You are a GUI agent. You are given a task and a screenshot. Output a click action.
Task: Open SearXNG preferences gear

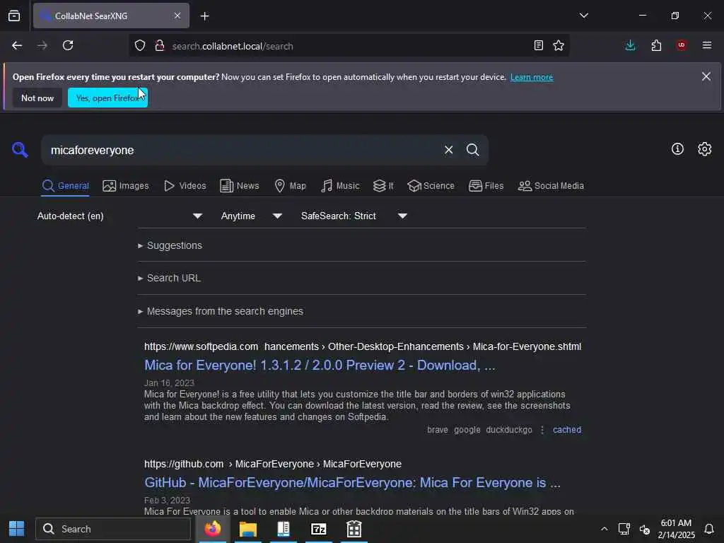(x=705, y=148)
